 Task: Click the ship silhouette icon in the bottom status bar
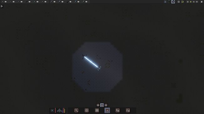(60, 111)
